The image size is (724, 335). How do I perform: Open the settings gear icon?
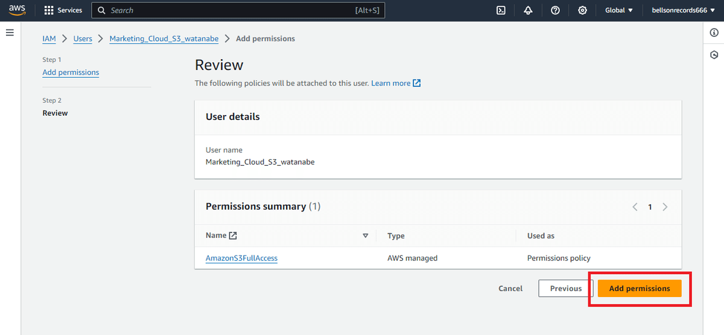(582, 10)
